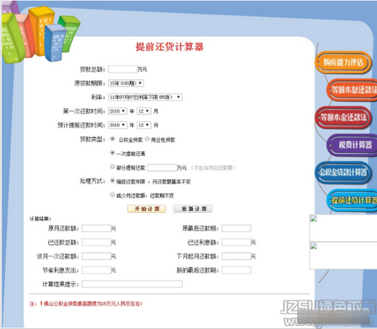This screenshot has height=329, width=377.
Task: Click the 提前还贷计算器 page title
Action: click(x=170, y=47)
